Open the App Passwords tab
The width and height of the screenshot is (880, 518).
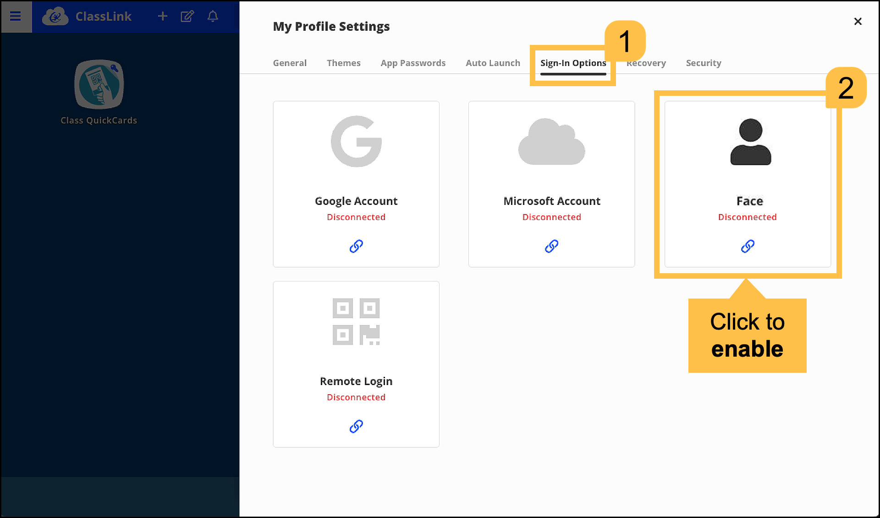click(x=413, y=63)
